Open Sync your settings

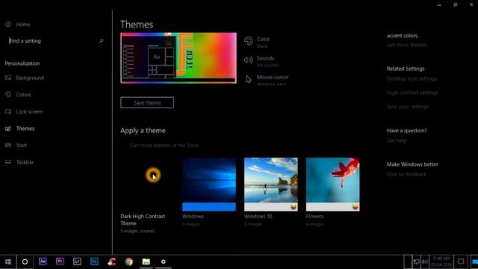pos(408,107)
